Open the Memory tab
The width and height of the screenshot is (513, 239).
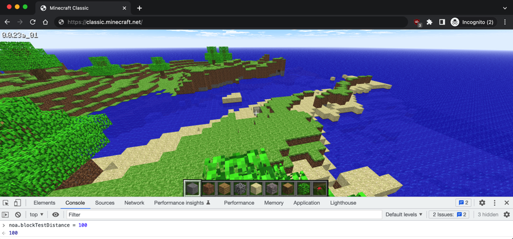(274, 202)
